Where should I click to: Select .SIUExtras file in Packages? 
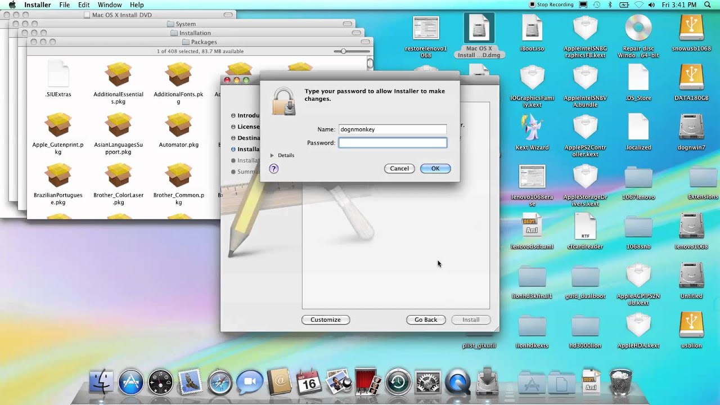pos(58,75)
